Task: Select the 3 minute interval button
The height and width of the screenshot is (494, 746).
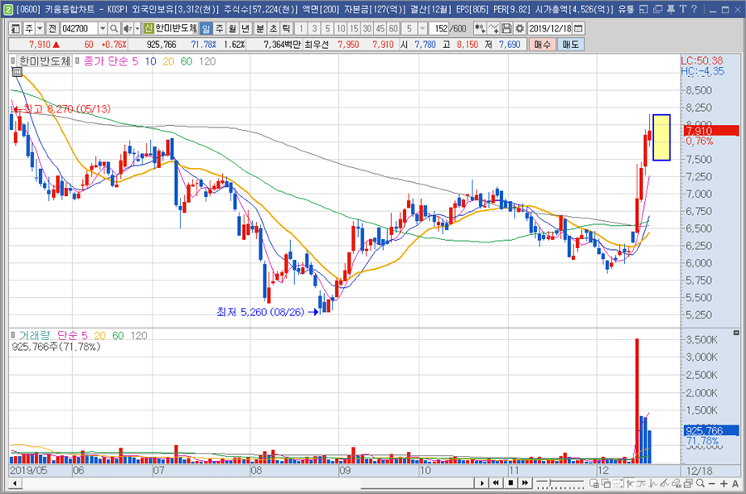Action: pyautogui.click(x=314, y=28)
